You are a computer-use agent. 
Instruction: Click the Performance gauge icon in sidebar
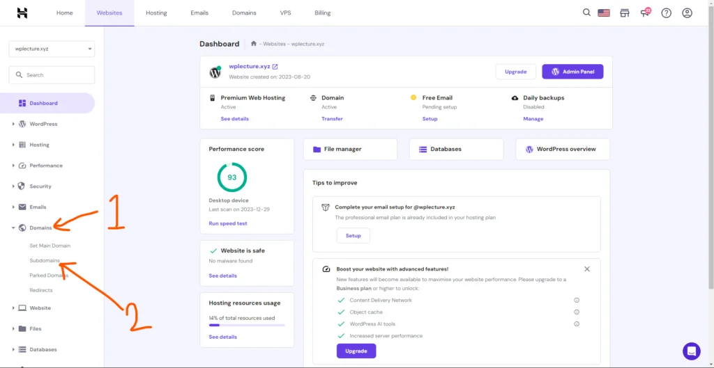22,166
